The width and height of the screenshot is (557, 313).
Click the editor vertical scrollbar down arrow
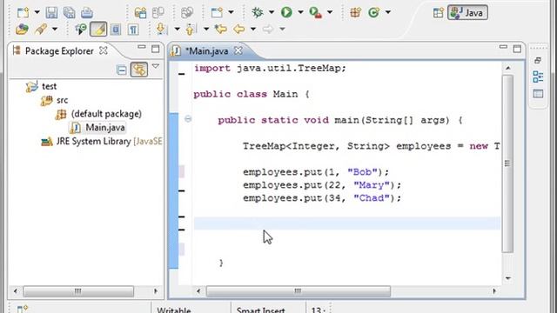(x=508, y=278)
